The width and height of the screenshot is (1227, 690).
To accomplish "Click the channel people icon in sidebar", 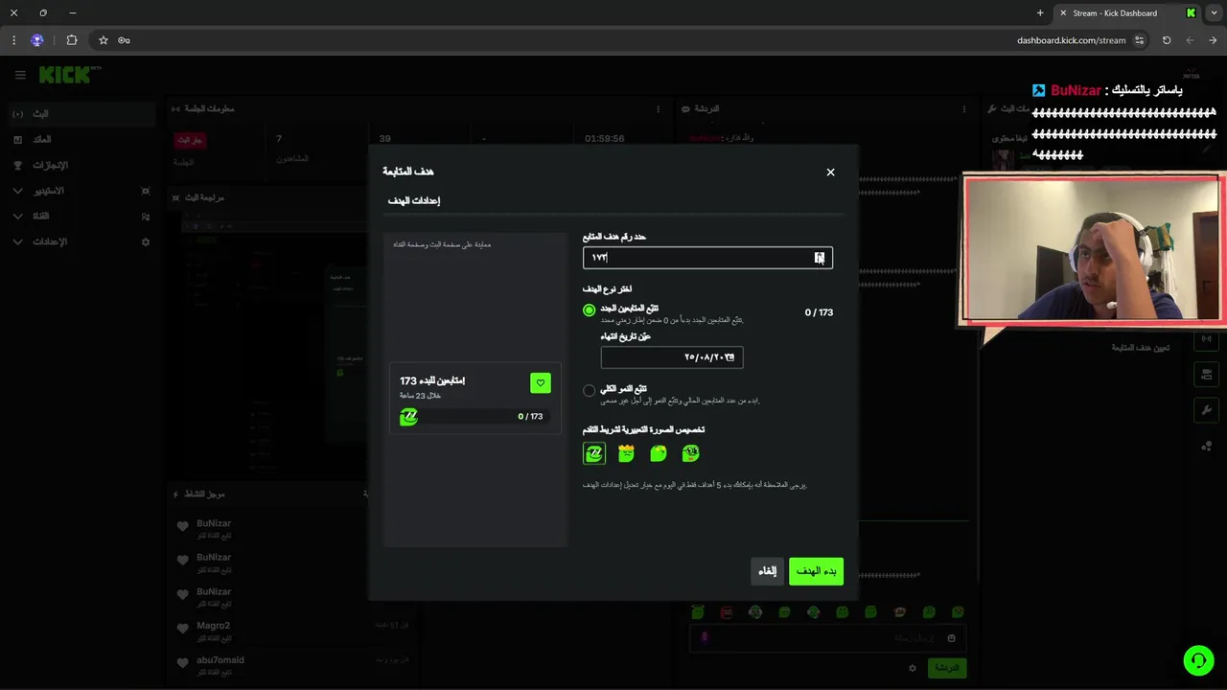I will pyautogui.click(x=146, y=217).
